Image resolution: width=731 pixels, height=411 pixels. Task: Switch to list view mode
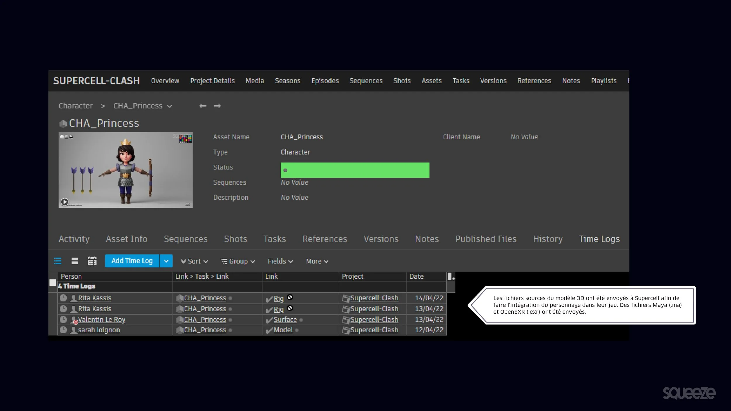[x=58, y=261]
